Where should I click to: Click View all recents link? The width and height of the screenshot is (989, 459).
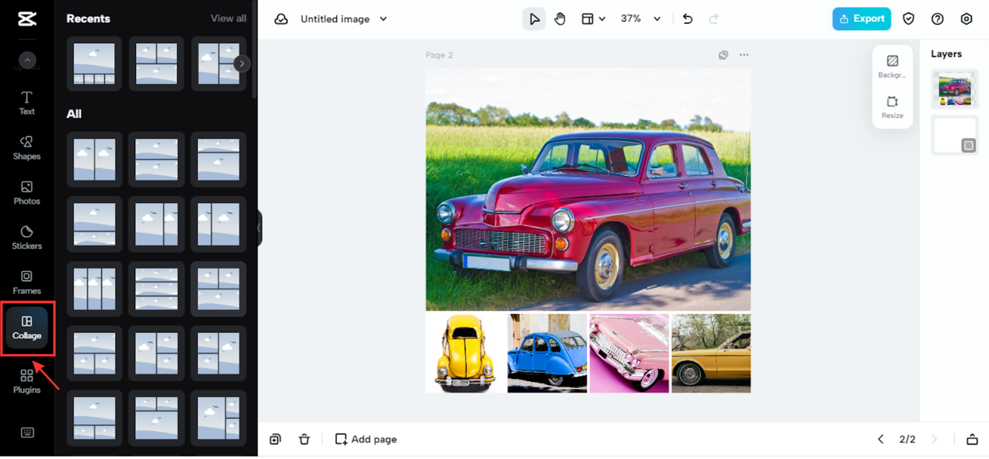[x=229, y=19]
